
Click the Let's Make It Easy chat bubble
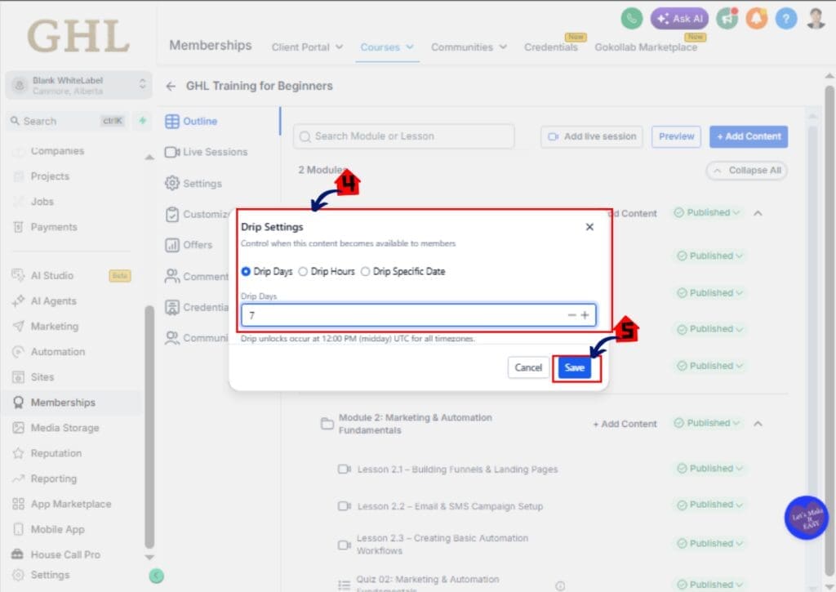click(806, 518)
